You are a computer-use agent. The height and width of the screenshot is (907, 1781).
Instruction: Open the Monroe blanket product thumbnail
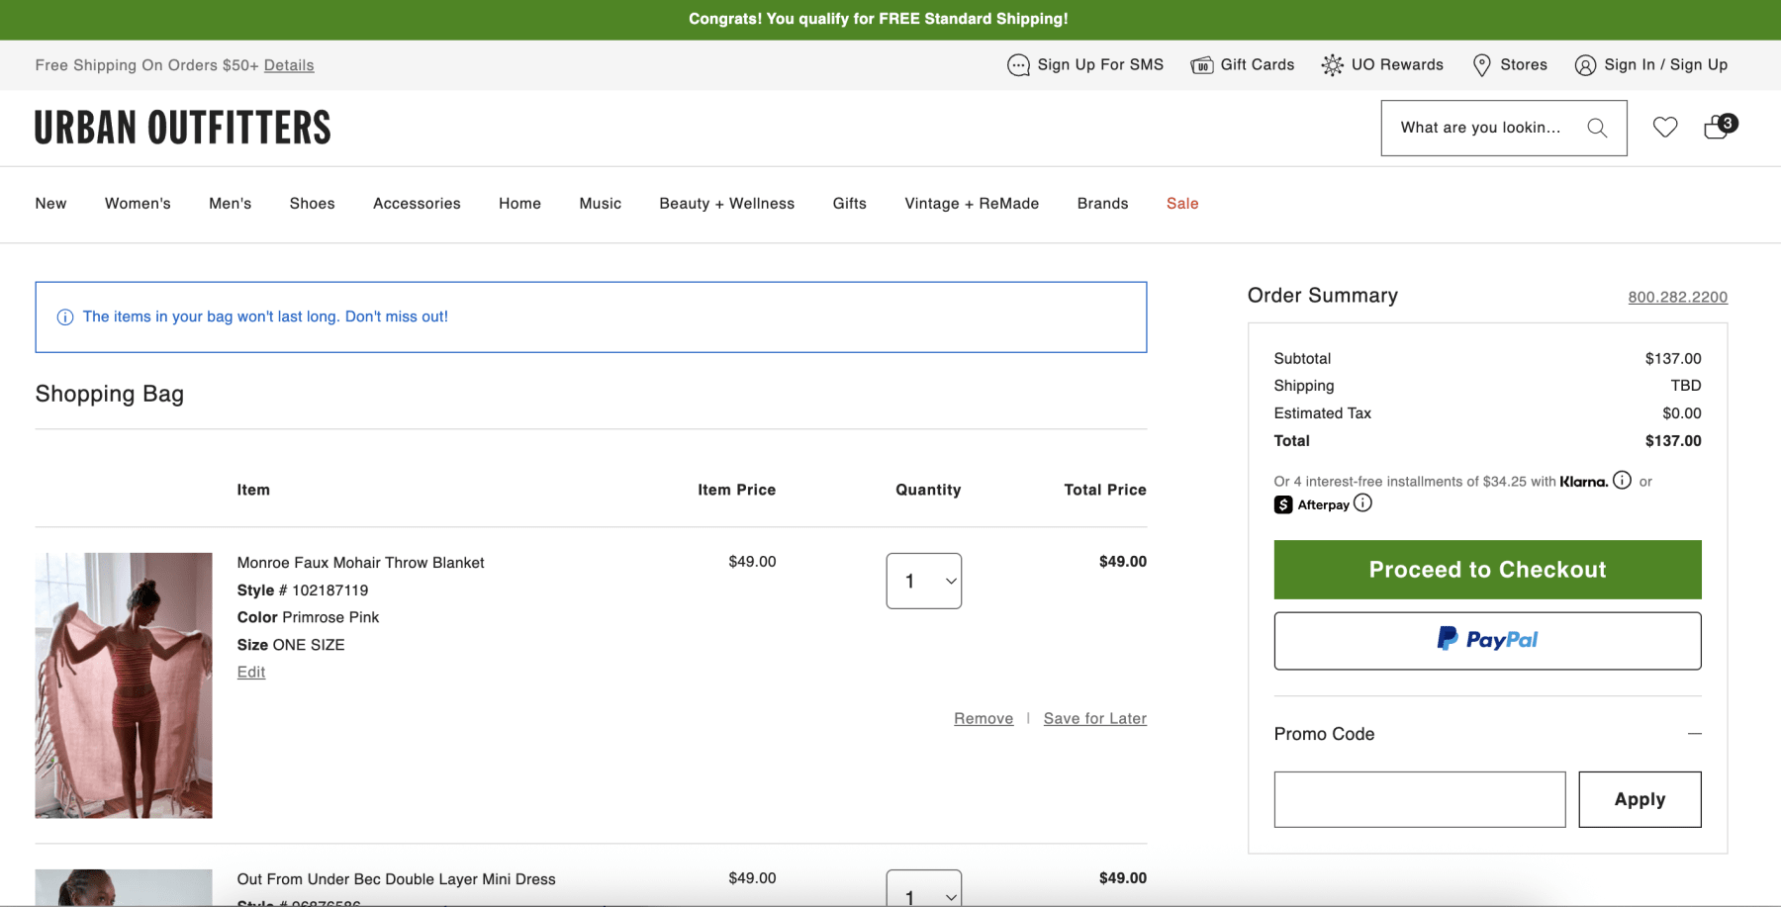point(124,685)
